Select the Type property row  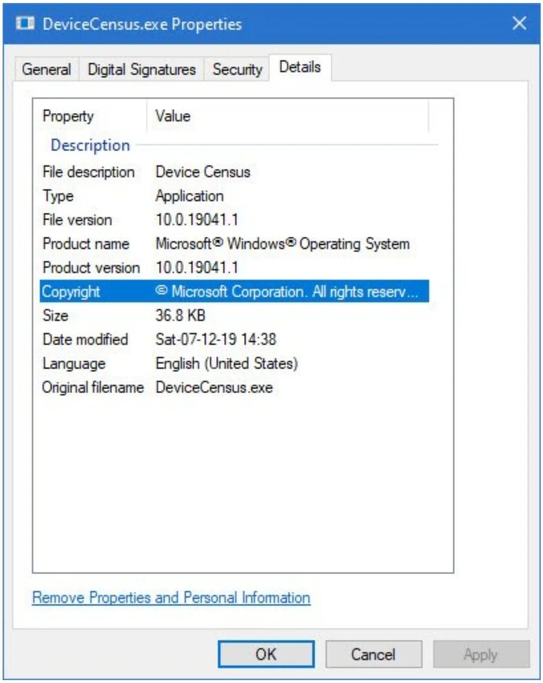point(234,196)
